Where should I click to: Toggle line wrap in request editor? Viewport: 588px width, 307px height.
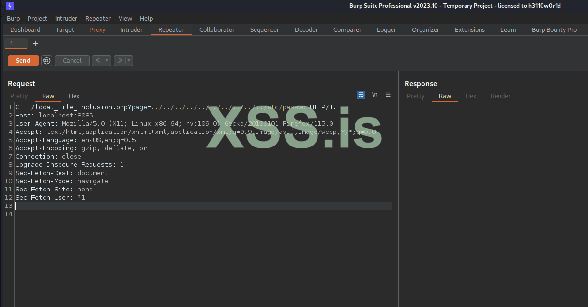tap(361, 95)
